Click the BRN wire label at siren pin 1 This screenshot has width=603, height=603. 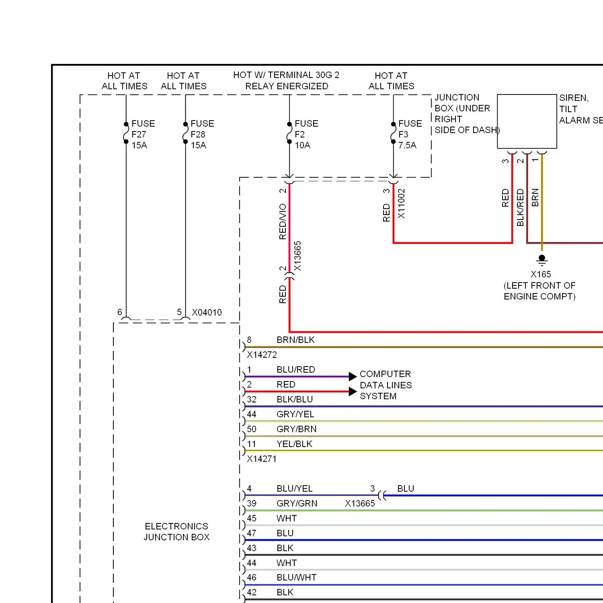tap(535, 198)
